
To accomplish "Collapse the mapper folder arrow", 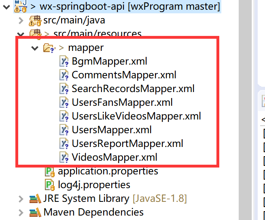I will (35, 48).
